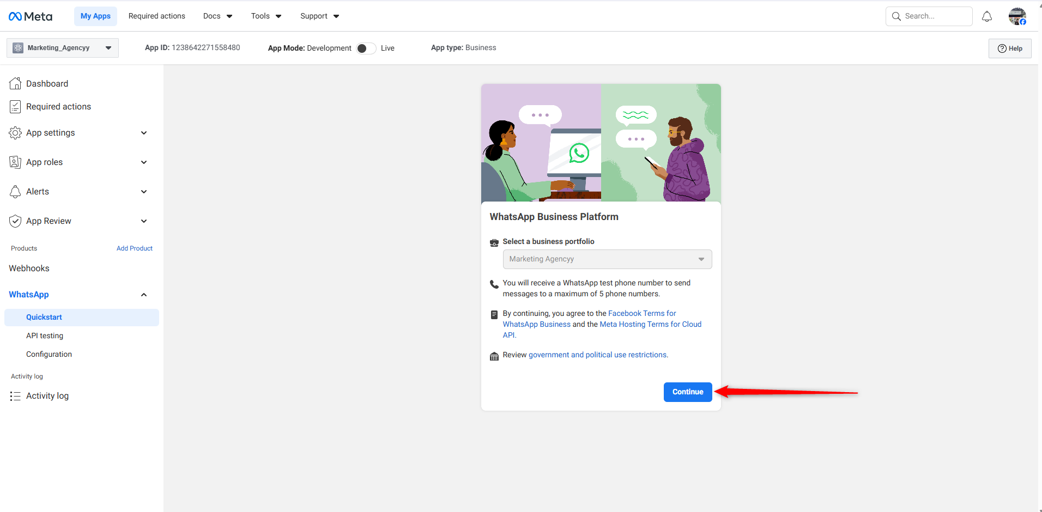Screen dimensions: 1042x512
Task: Open the Dashboard page
Action: pyautogui.click(x=47, y=83)
